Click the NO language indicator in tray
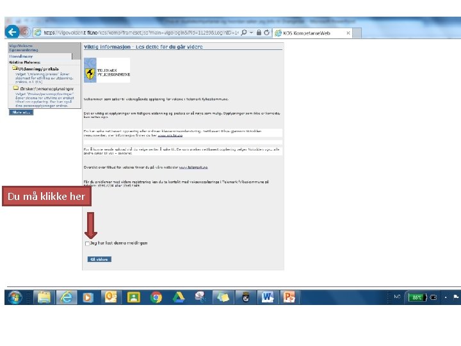461x346 pixels. [397, 297]
